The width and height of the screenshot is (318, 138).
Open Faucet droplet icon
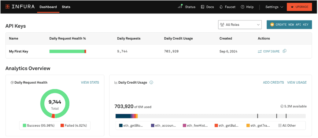pos(221,7)
